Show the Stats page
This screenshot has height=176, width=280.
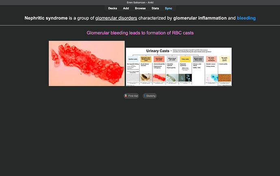[x=155, y=8]
